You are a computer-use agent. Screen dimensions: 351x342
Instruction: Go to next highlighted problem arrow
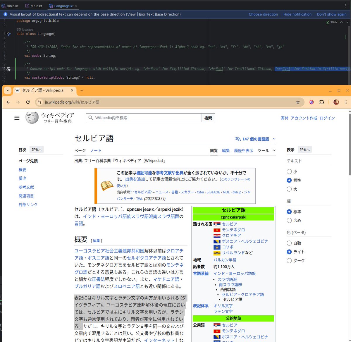point(347,22)
